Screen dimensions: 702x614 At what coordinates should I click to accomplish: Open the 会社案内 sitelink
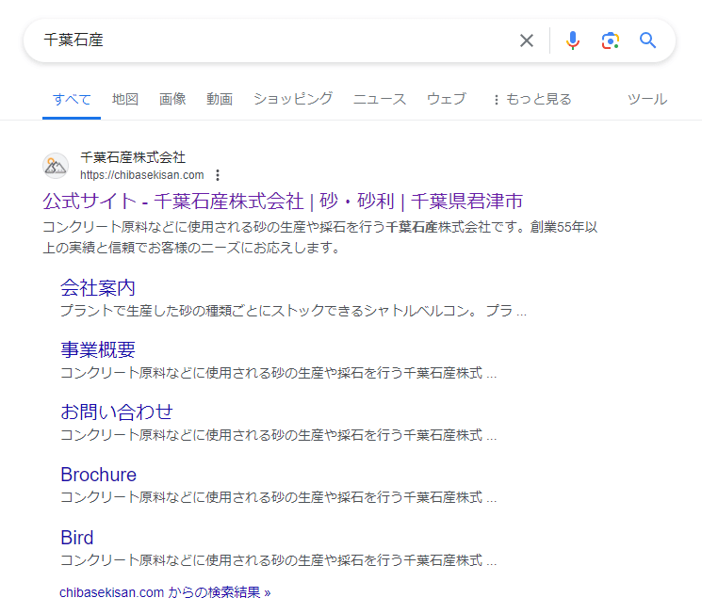tap(98, 288)
